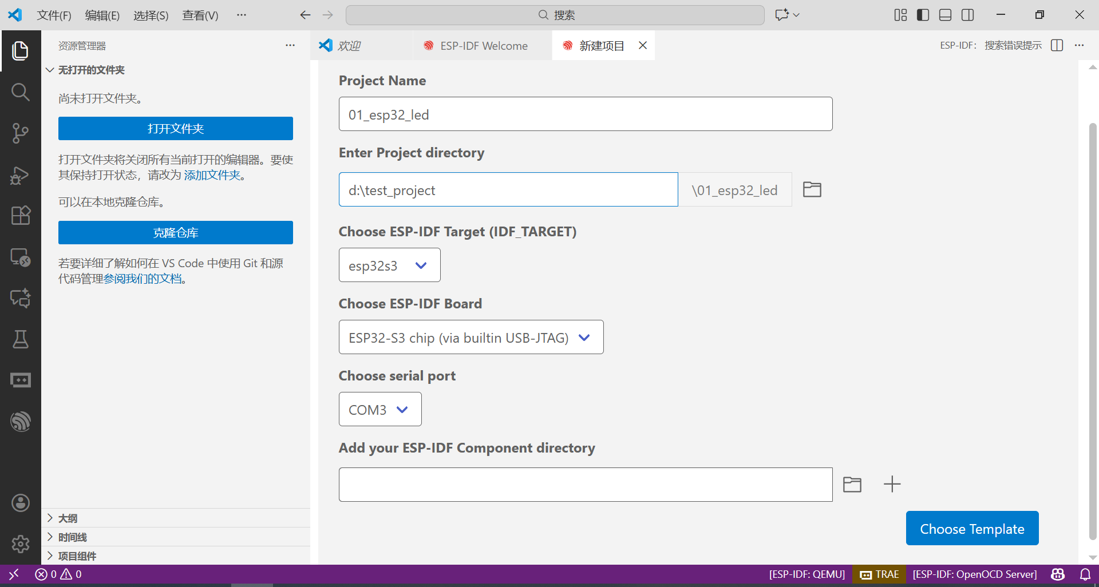Image resolution: width=1099 pixels, height=587 pixels.
Task: Open editor more actions ellipsis menu
Action: coord(1079,45)
